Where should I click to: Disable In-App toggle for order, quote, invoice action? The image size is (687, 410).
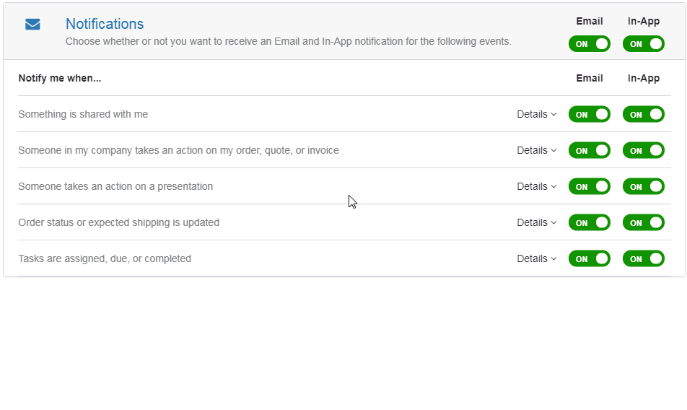(644, 150)
